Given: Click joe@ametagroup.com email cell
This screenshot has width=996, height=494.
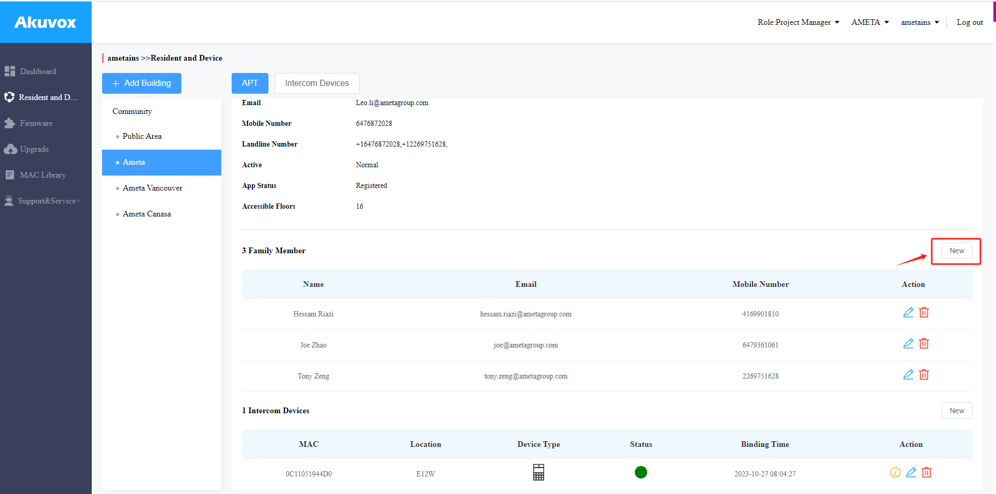Looking at the screenshot, I should 525,345.
